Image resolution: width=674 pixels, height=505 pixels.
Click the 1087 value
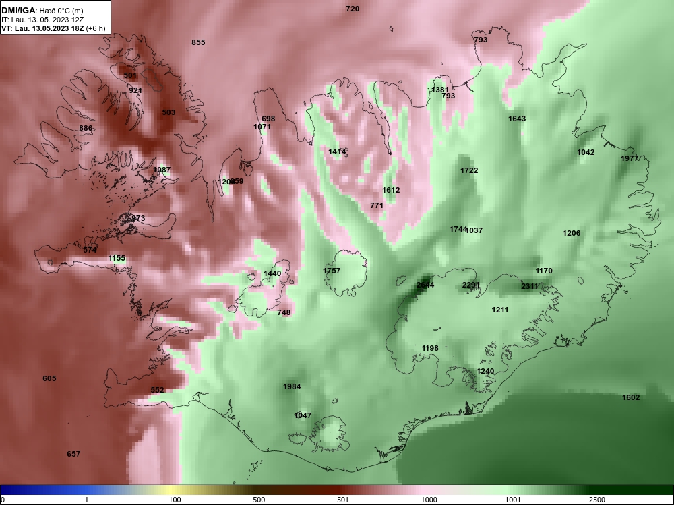(162, 170)
